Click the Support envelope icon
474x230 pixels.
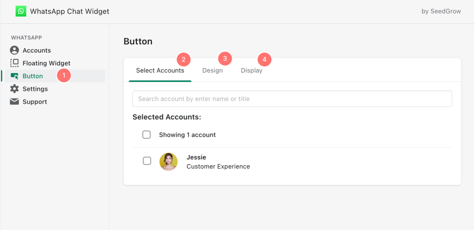[14, 102]
